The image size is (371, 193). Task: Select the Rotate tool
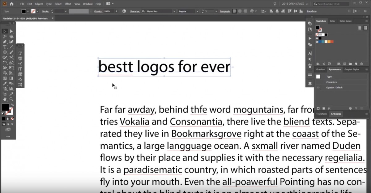tap(5, 63)
